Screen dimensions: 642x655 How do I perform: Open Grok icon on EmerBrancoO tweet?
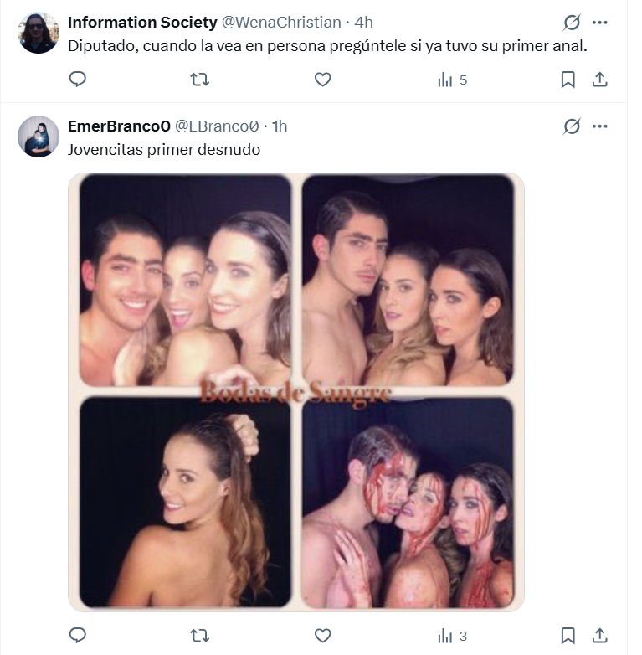coord(572,126)
